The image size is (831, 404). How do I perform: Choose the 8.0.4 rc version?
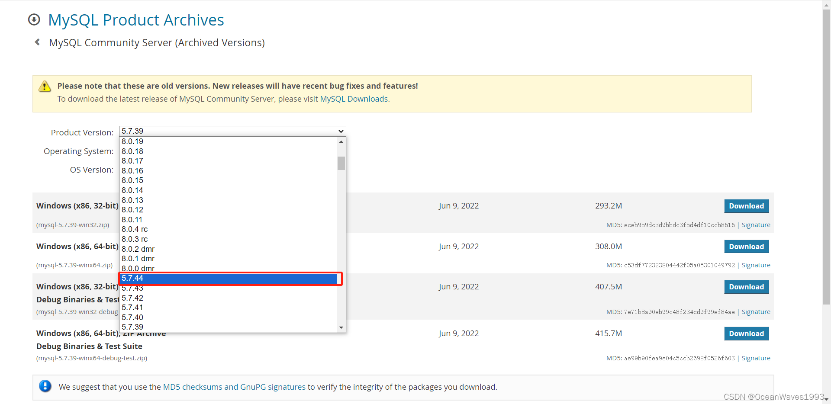click(x=228, y=229)
